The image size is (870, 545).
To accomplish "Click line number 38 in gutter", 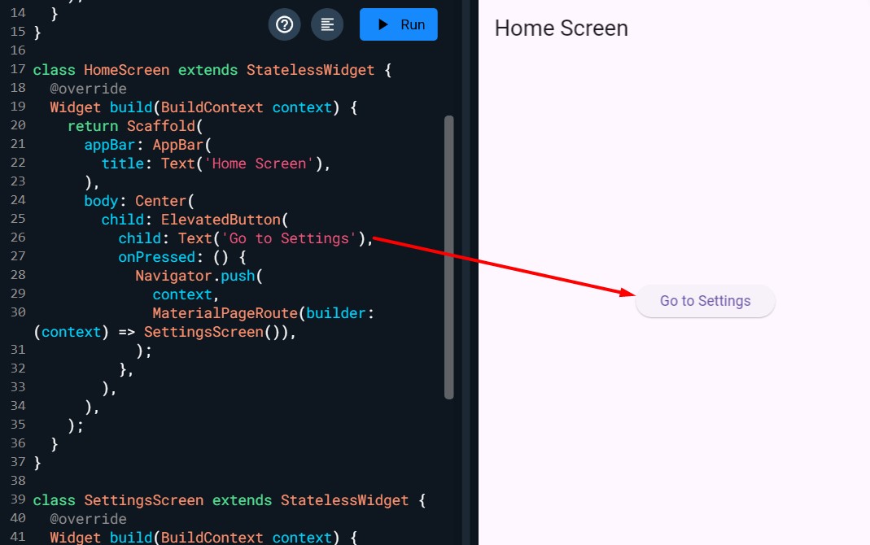I will click(x=18, y=480).
